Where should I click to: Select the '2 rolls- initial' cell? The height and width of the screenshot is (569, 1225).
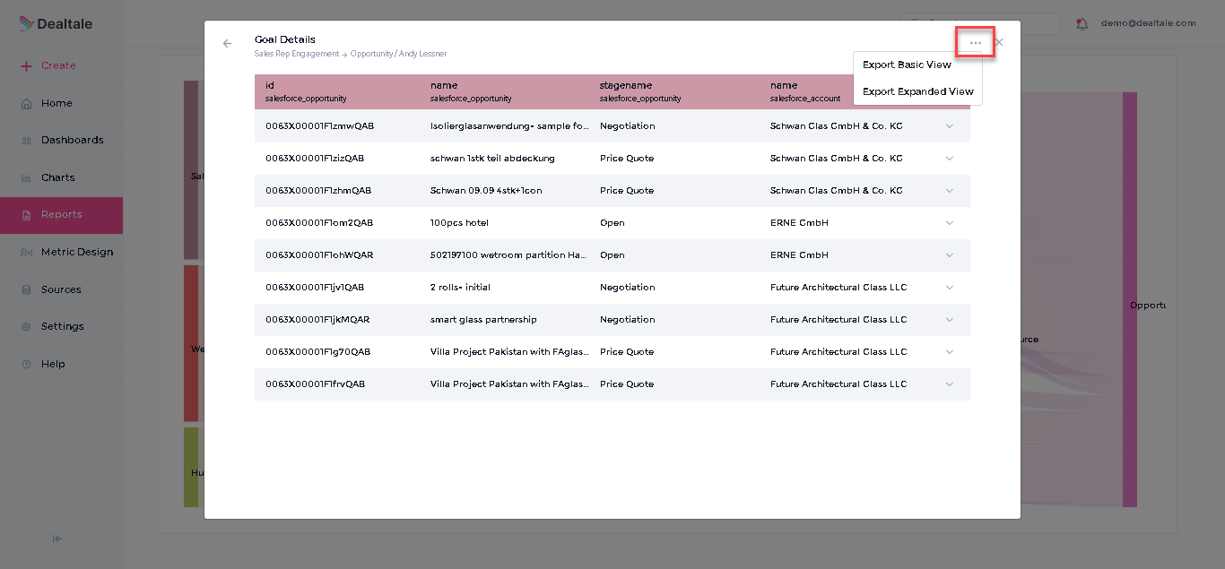coord(460,288)
